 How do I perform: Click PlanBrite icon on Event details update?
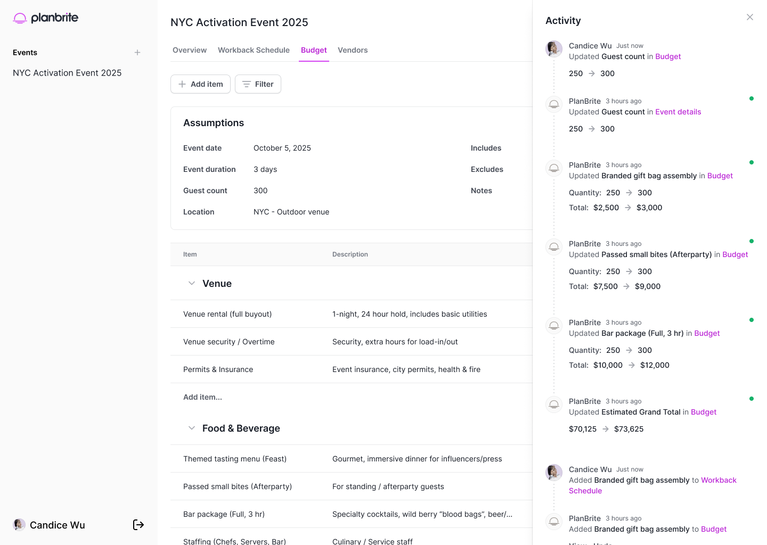554,104
